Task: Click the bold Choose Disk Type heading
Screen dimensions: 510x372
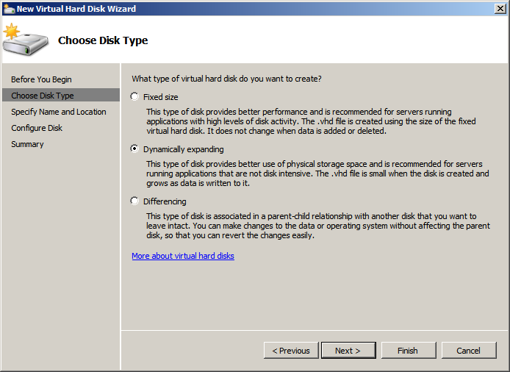Action: pos(103,40)
